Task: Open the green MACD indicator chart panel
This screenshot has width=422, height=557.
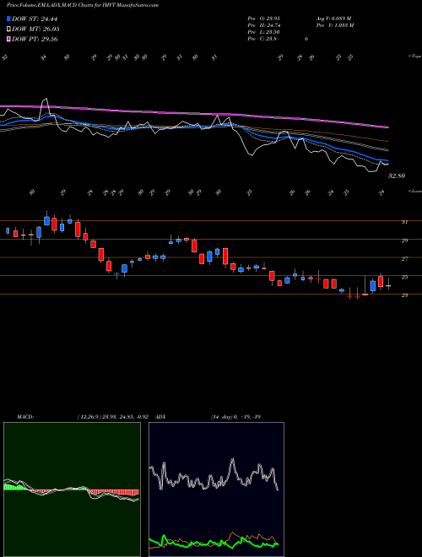Action: pos(72,489)
